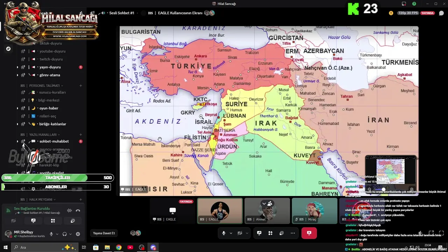Stop streaming with the red screen button
This screenshot has width=448, height=252.
coord(309,233)
